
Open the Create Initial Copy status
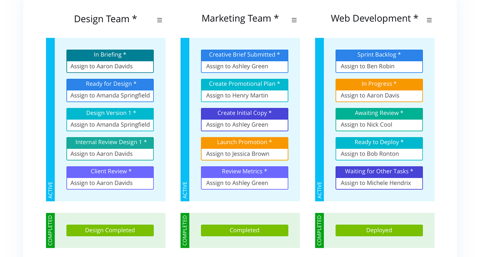pos(244,113)
